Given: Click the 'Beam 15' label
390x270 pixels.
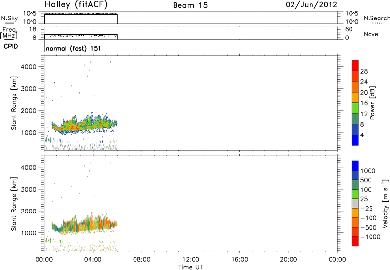Looking at the screenshot, I should tap(190, 5).
